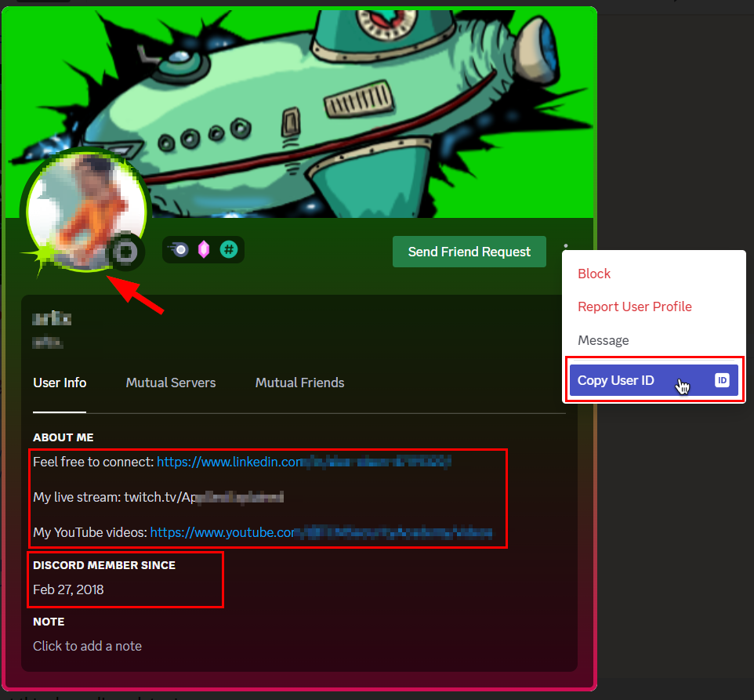Choose Report User Profile option

tap(634, 306)
